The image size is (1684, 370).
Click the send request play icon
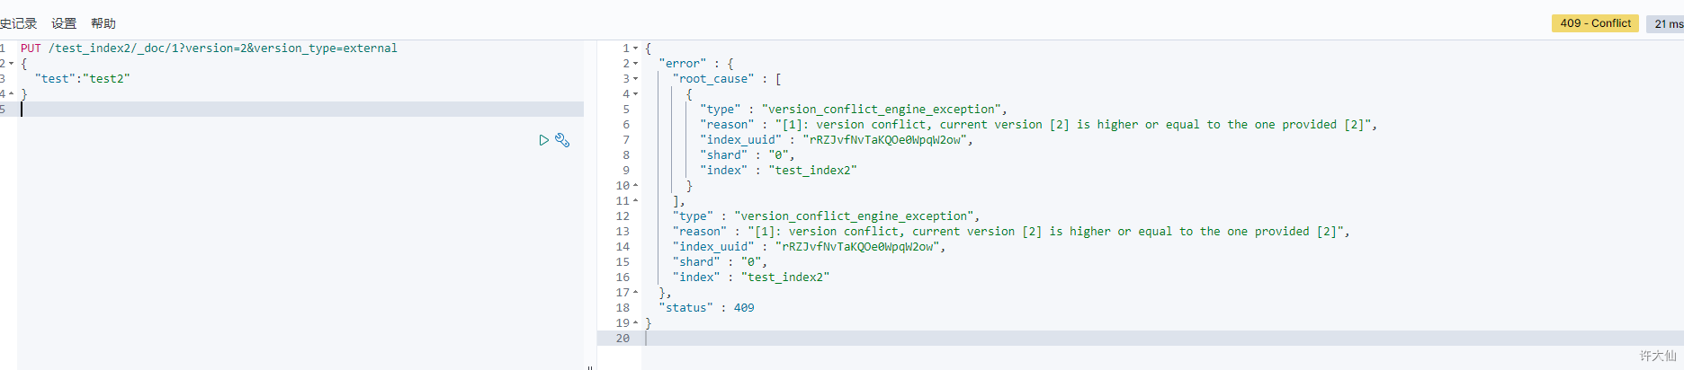pyautogui.click(x=543, y=140)
